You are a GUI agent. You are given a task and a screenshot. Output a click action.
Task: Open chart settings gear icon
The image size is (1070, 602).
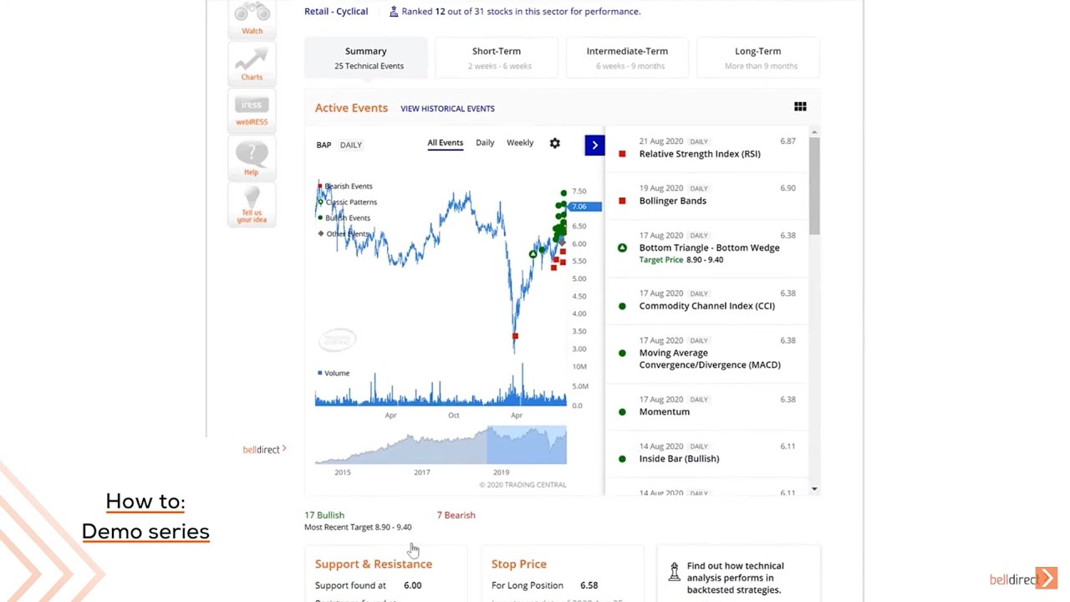pyautogui.click(x=554, y=144)
